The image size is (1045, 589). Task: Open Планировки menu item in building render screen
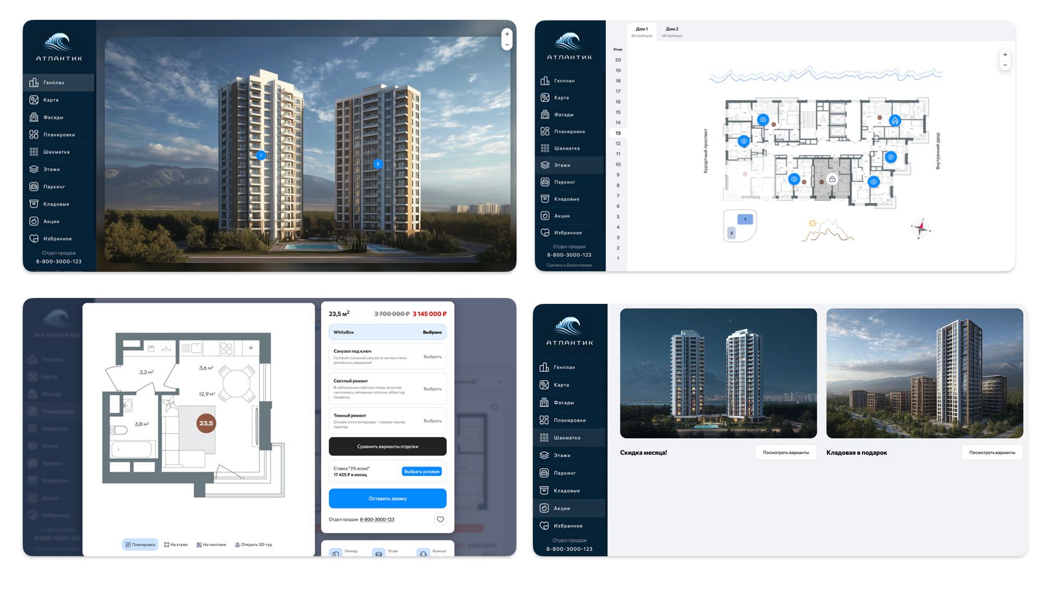click(59, 135)
